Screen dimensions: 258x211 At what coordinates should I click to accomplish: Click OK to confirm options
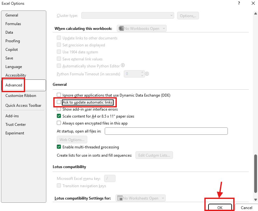click(220, 208)
